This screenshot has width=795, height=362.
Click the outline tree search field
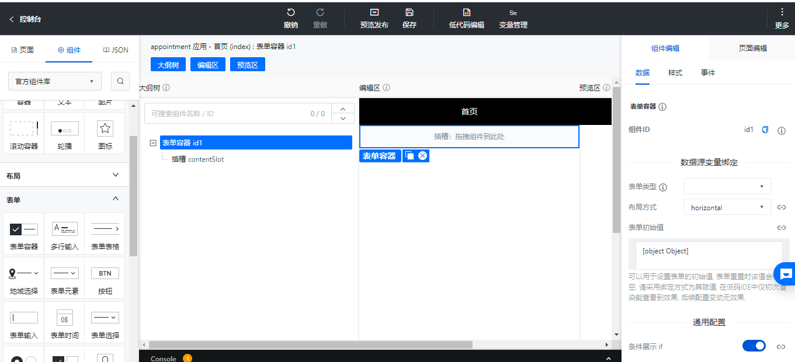pos(238,113)
